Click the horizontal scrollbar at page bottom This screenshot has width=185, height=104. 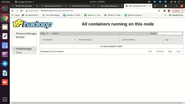(97, 103)
